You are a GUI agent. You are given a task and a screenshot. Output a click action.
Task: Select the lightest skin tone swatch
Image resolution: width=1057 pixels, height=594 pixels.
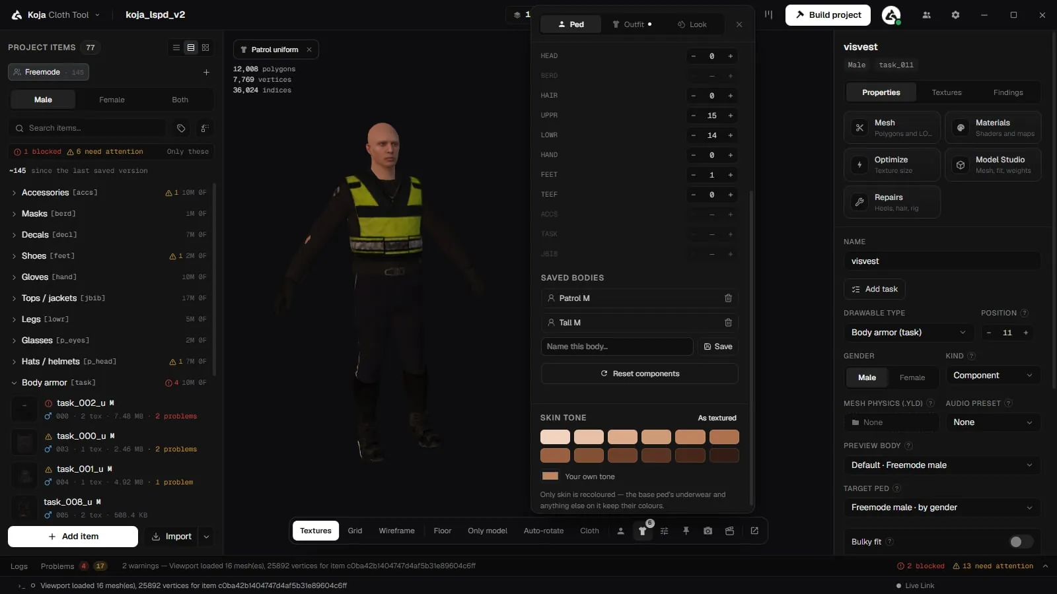(555, 437)
